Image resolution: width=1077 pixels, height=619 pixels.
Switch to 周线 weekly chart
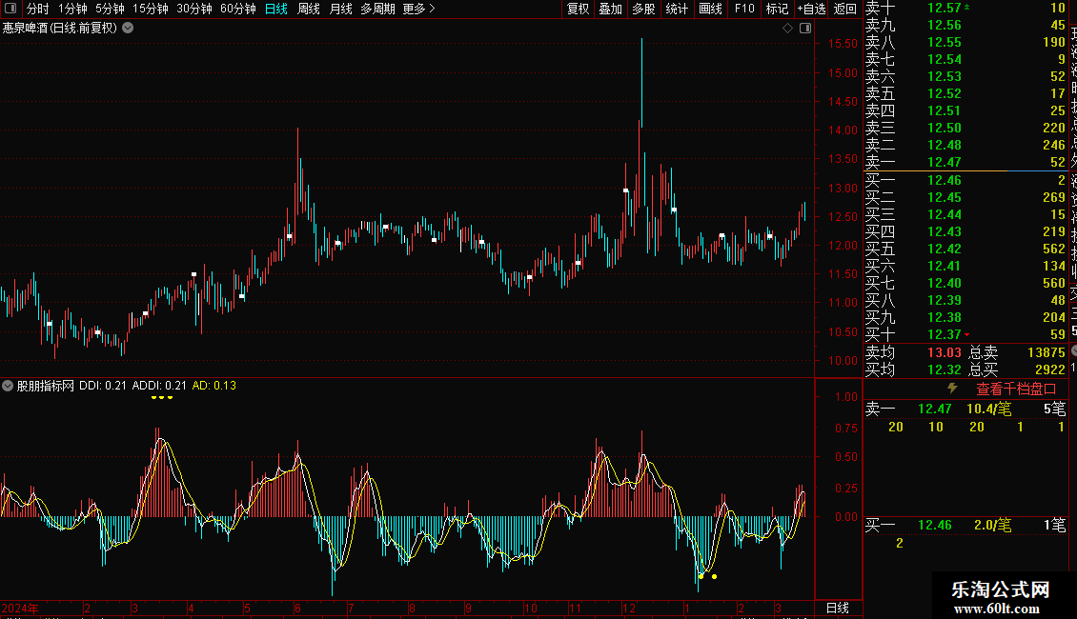pyautogui.click(x=309, y=9)
